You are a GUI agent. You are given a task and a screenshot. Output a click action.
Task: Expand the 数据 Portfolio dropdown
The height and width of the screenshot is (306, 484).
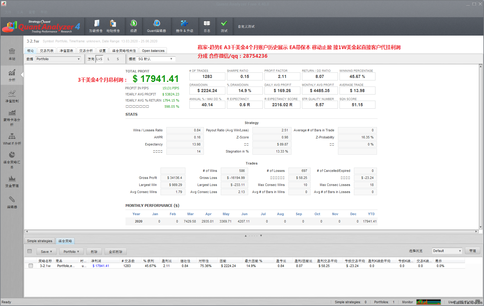coord(58,59)
